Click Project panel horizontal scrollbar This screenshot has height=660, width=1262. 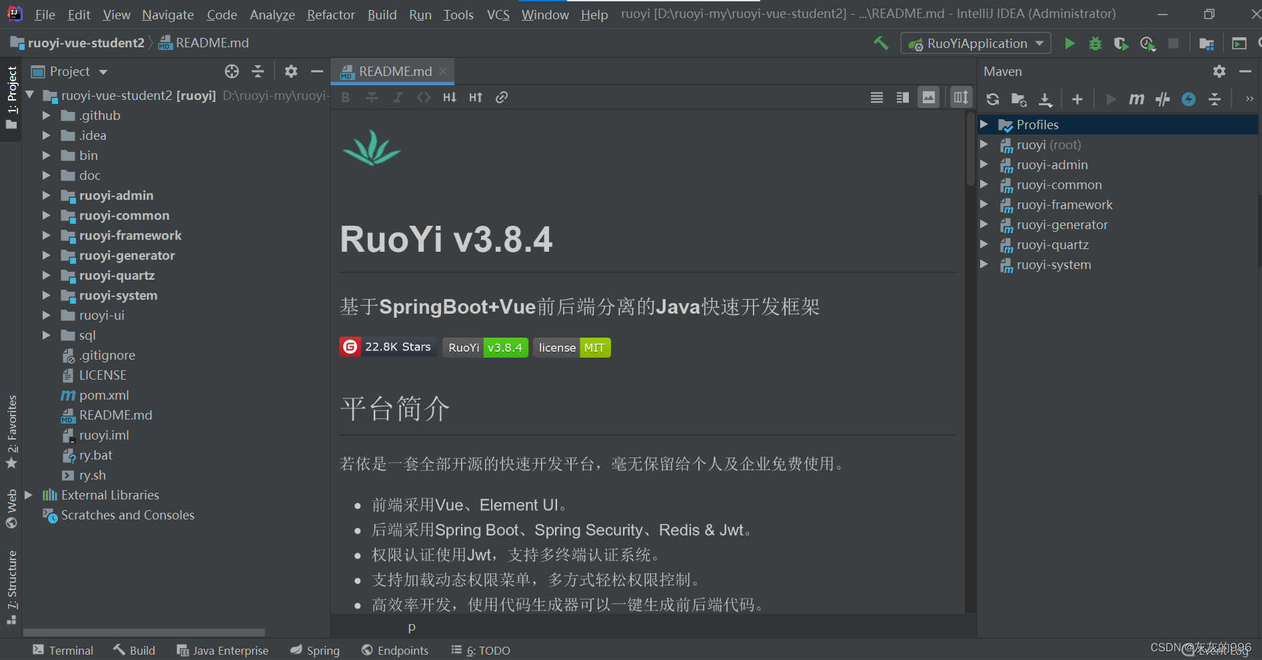[144, 632]
